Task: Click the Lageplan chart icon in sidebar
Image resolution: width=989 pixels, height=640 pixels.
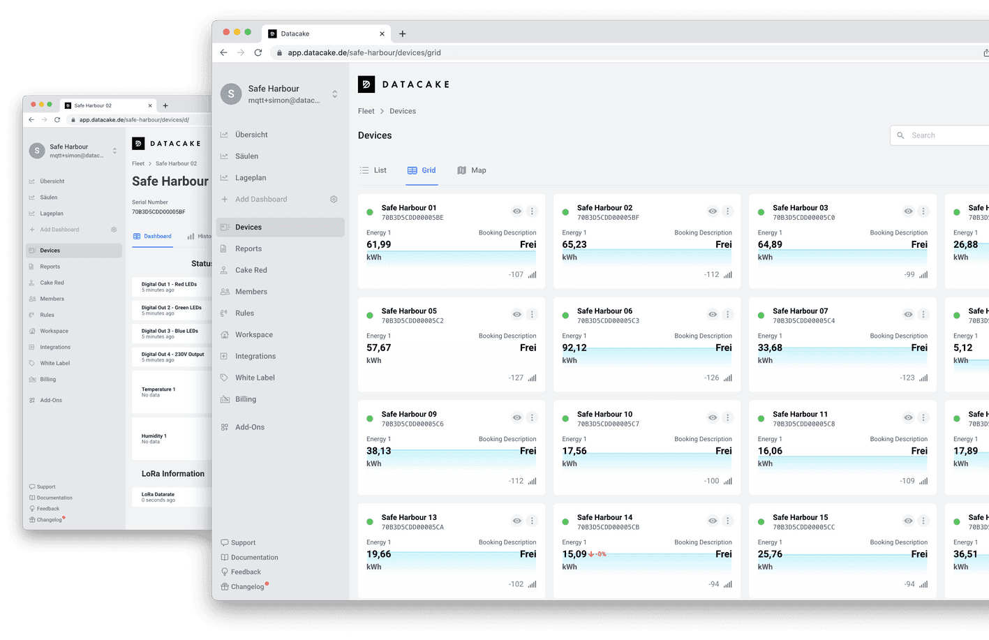Action: [225, 178]
